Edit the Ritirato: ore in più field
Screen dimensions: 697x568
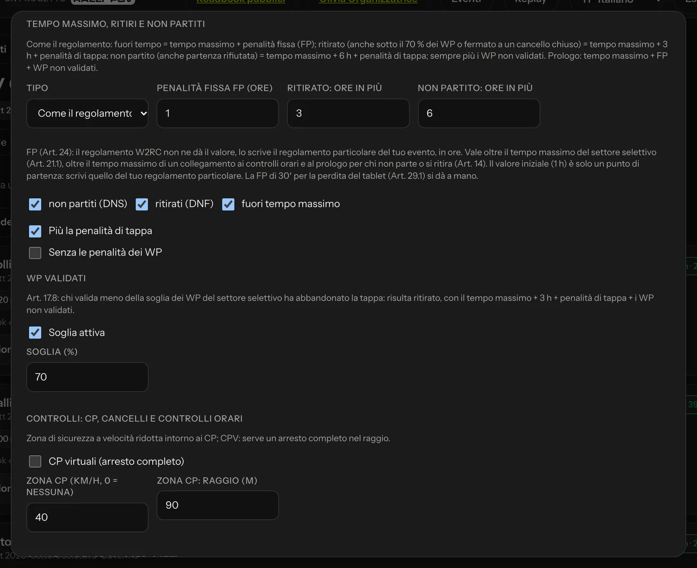(x=348, y=113)
